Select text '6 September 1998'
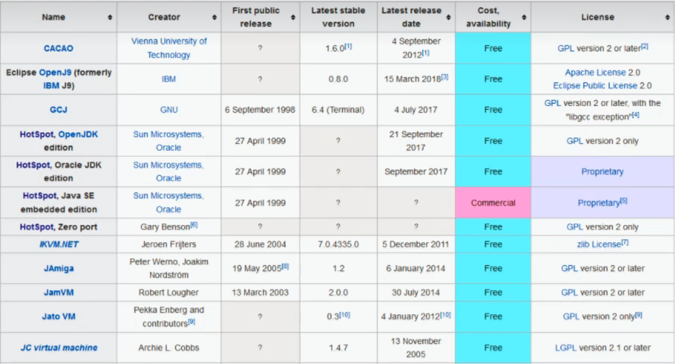Viewport: 675px width, 364px height. click(x=260, y=110)
